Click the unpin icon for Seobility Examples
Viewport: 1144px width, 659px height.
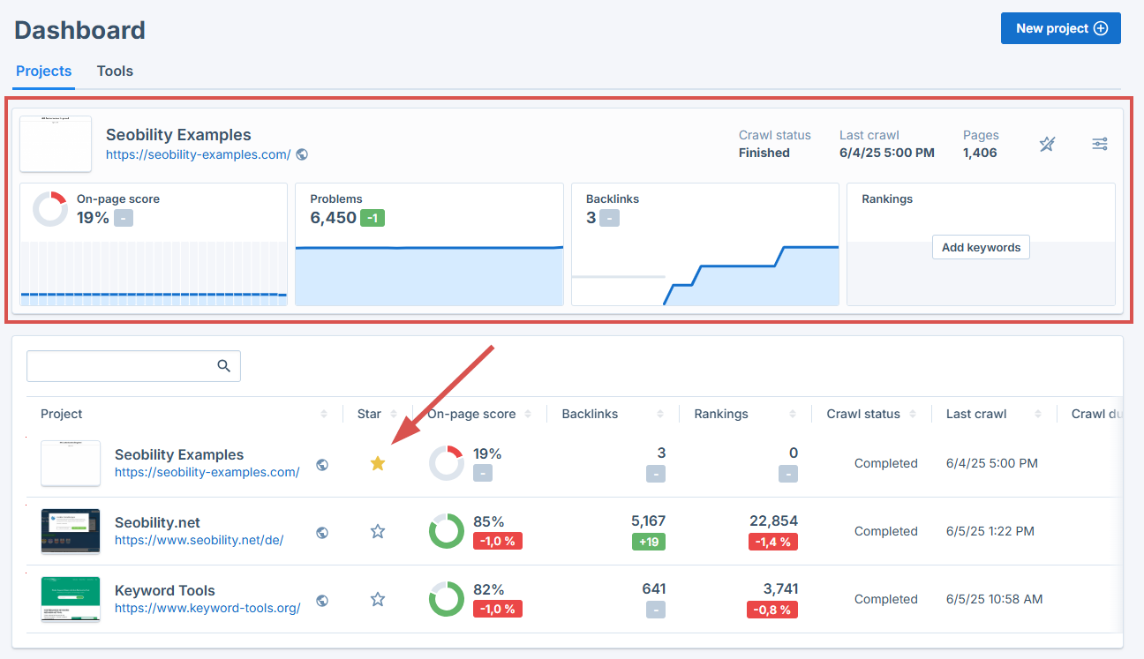coord(1047,144)
